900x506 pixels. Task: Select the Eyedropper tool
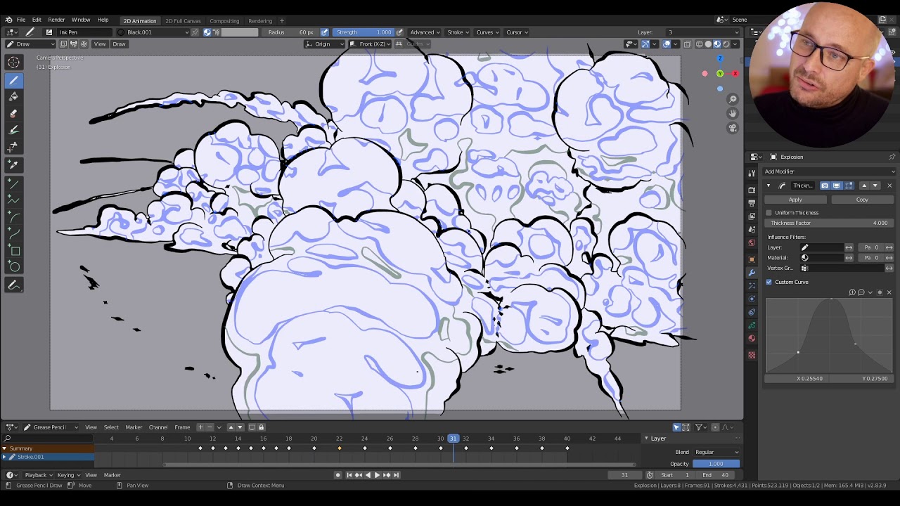pyautogui.click(x=13, y=164)
